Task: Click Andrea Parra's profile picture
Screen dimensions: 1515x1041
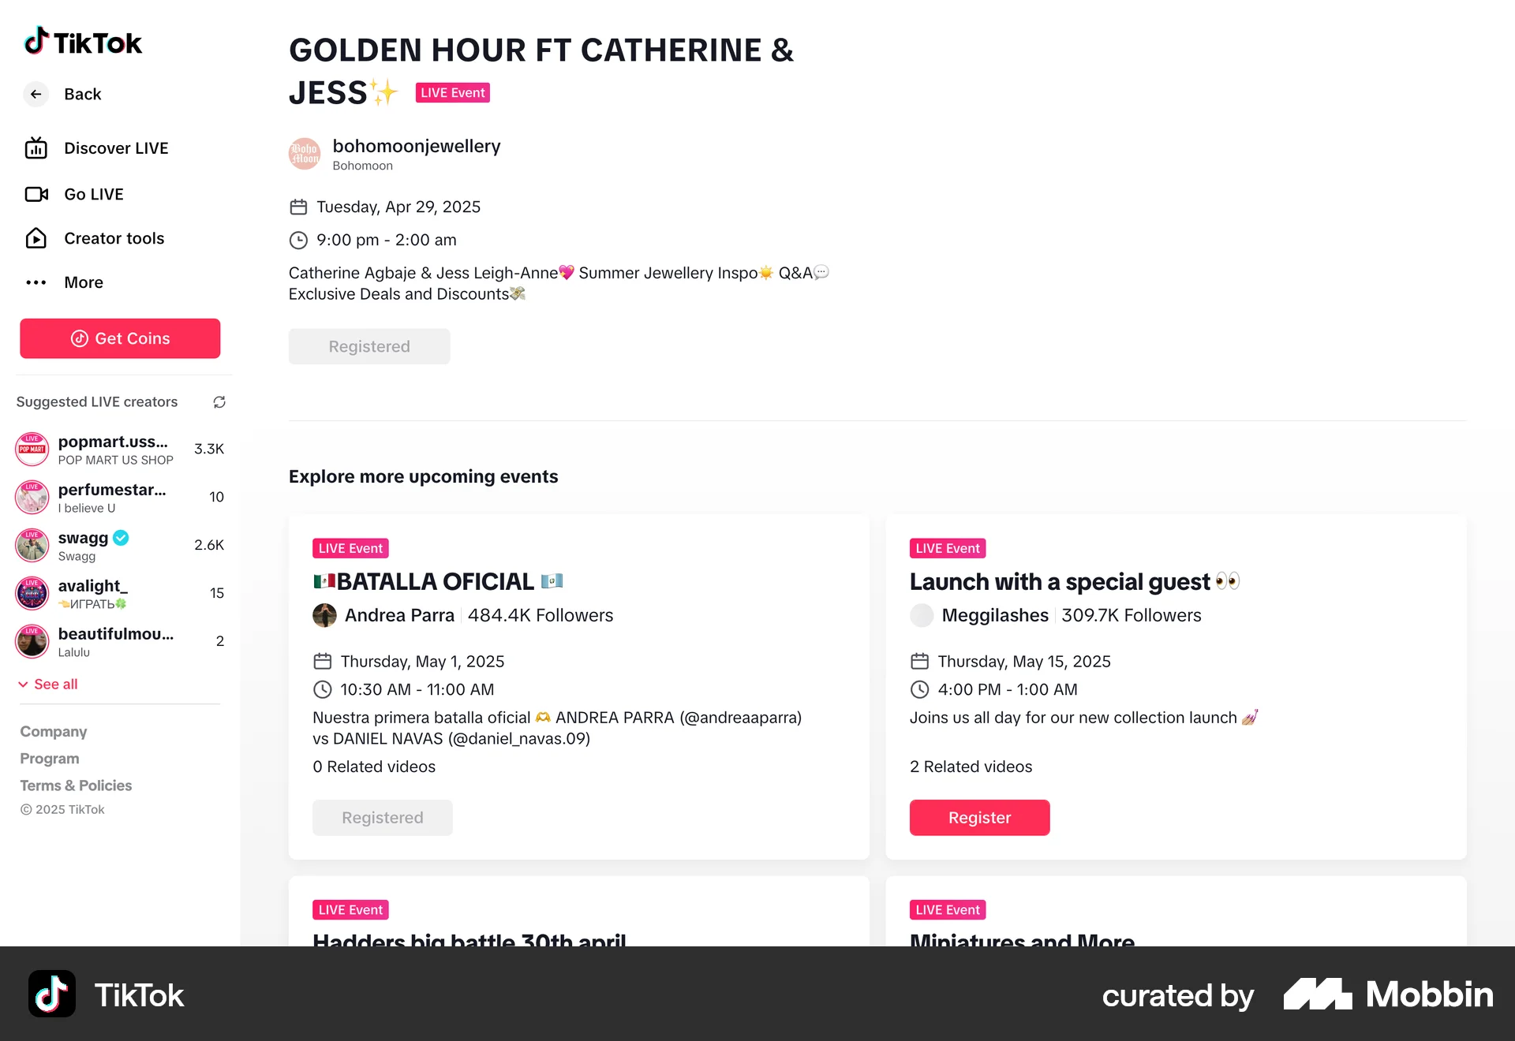Action: tap(324, 615)
